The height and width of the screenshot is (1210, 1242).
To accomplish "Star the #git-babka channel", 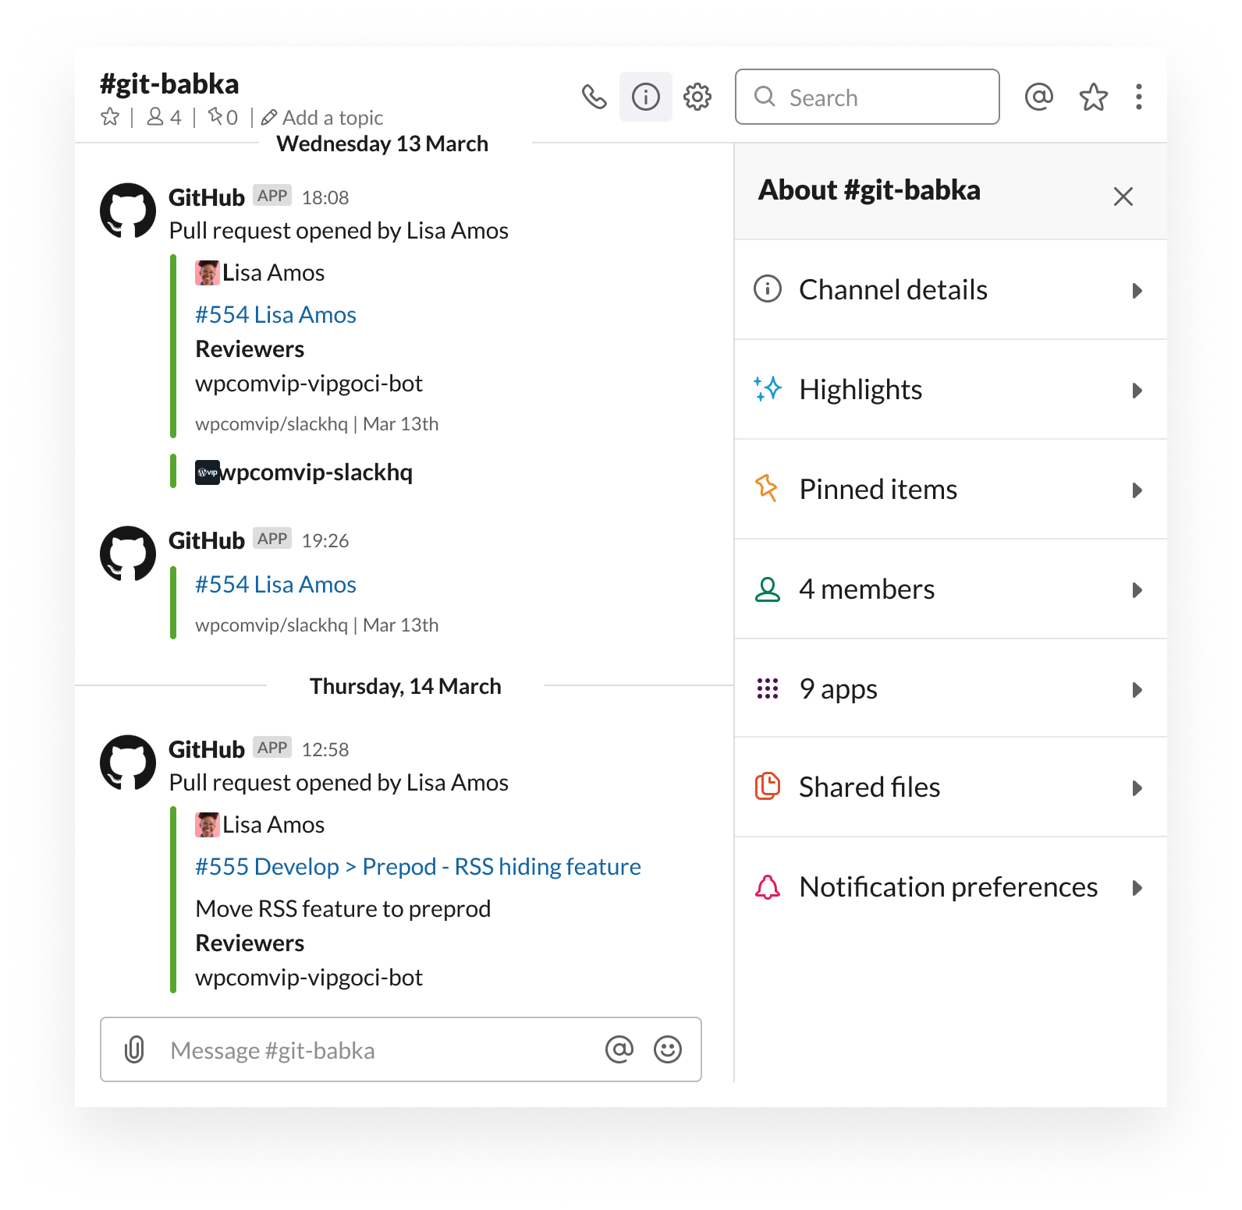I will pyautogui.click(x=110, y=117).
